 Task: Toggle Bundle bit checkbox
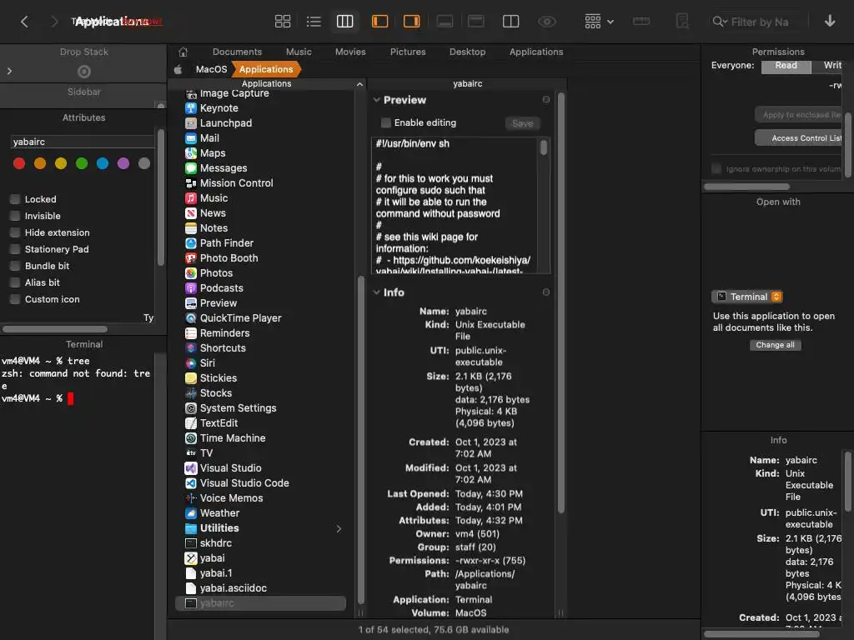point(15,266)
